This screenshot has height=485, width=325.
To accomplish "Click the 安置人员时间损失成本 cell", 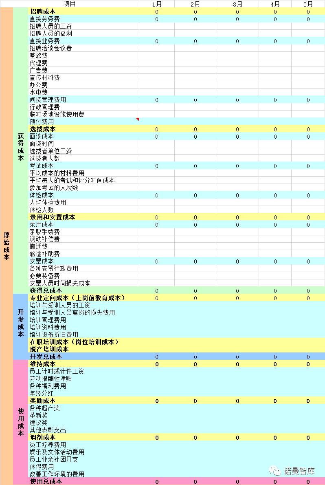I will pyautogui.click(x=84, y=283).
